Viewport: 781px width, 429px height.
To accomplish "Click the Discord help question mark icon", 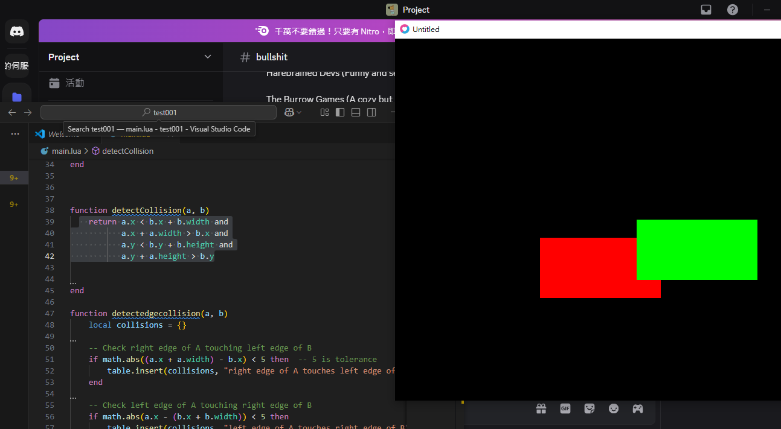I will click(x=733, y=10).
